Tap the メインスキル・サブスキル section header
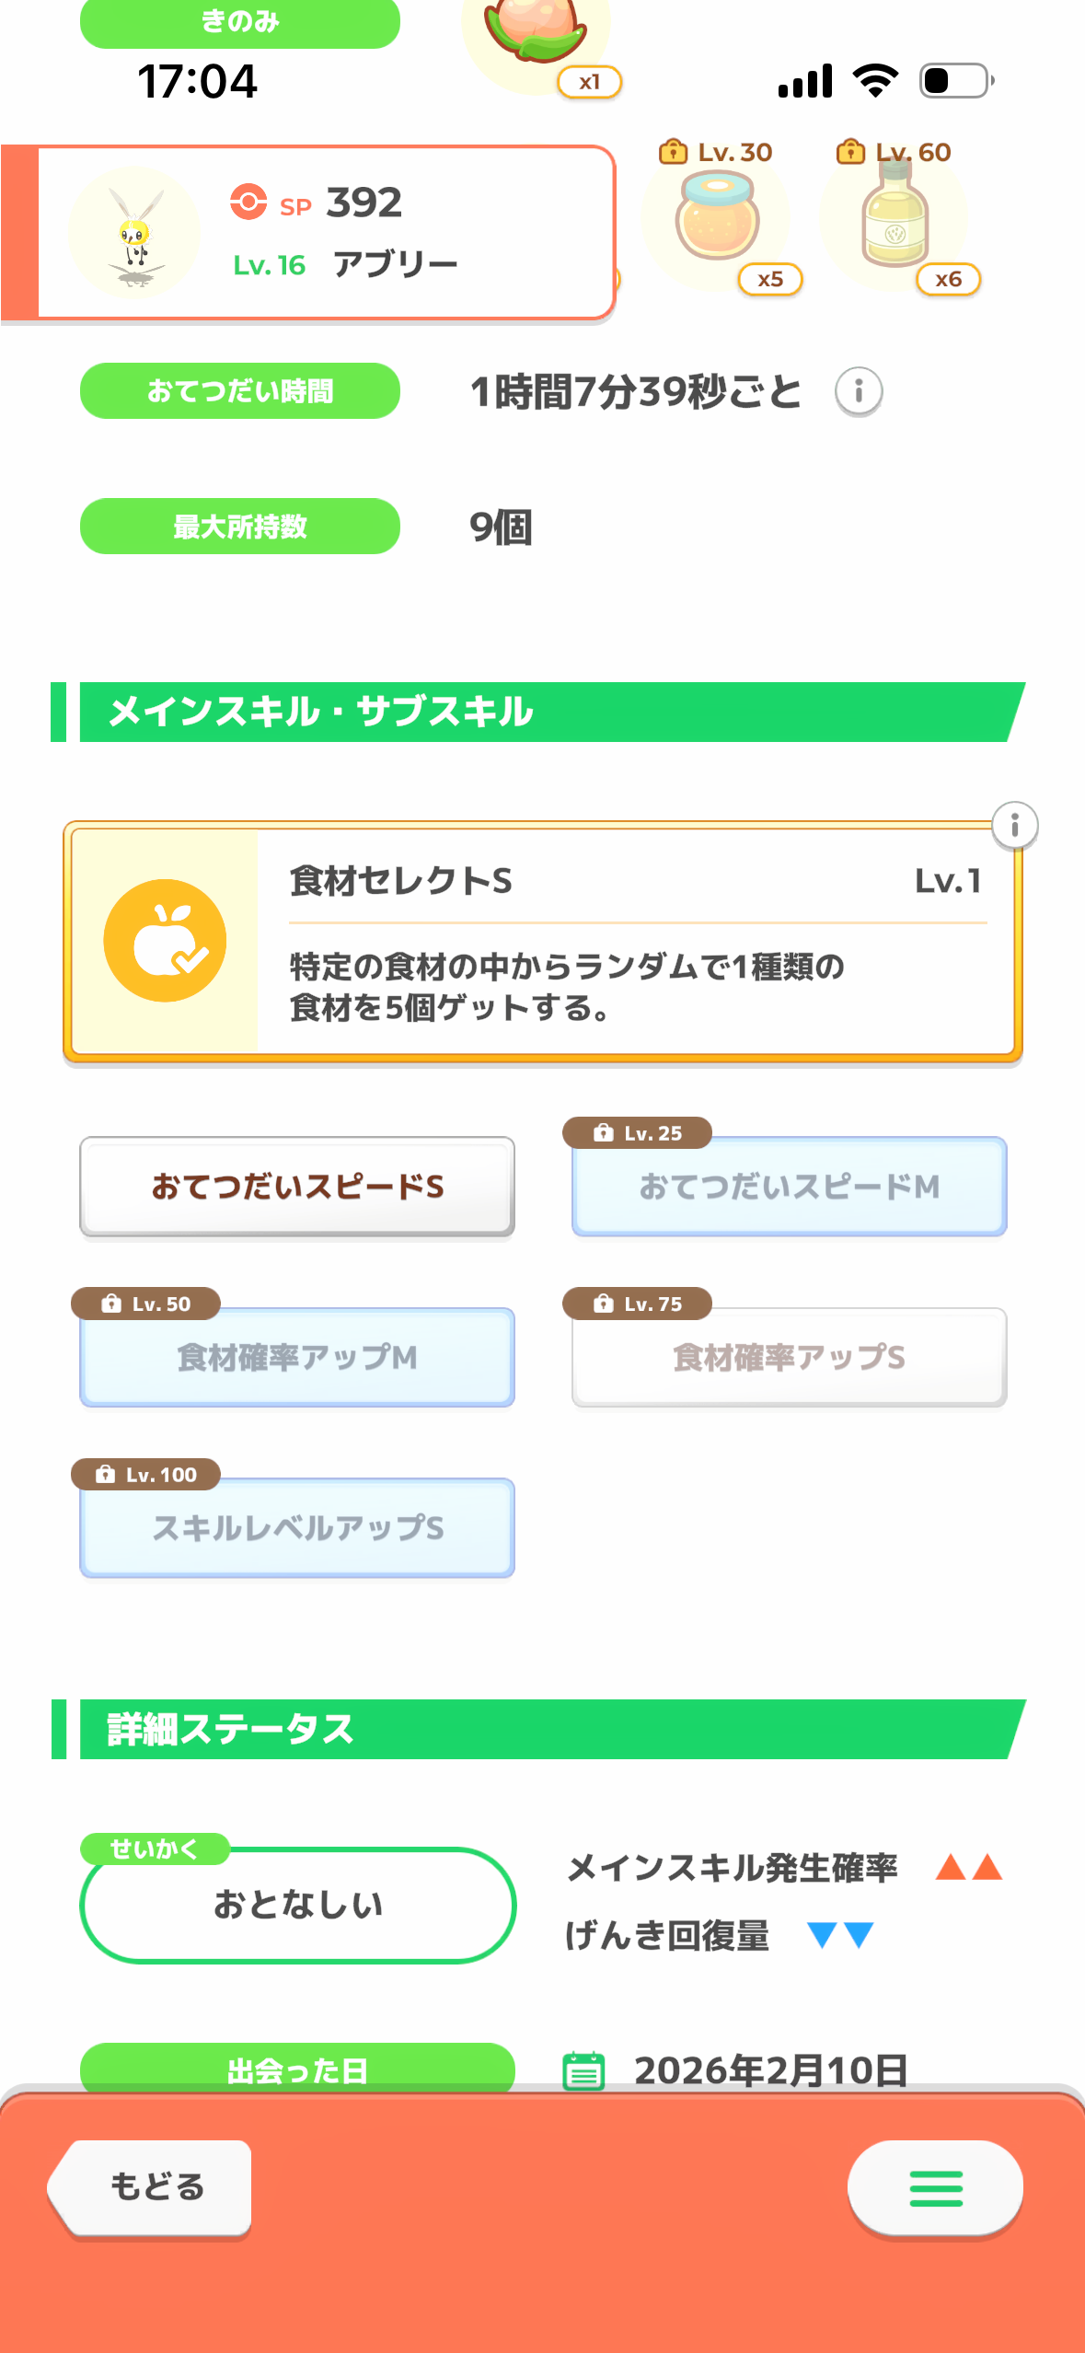This screenshot has height=2353, width=1085. [543, 712]
